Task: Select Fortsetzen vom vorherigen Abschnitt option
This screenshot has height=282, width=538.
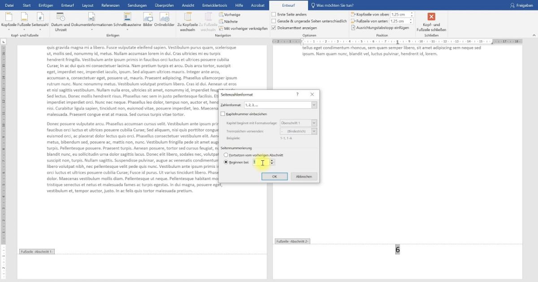Action: (226, 155)
